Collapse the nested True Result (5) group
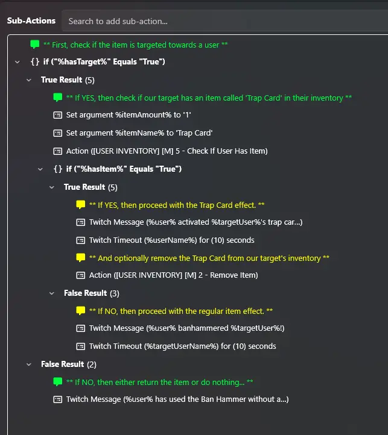Screen dimensions: 388x435 click(x=52, y=187)
